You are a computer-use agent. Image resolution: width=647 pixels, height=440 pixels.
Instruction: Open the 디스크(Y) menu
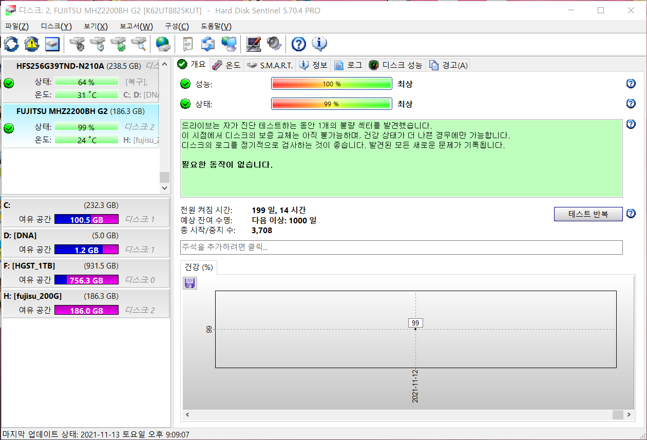coord(56,26)
